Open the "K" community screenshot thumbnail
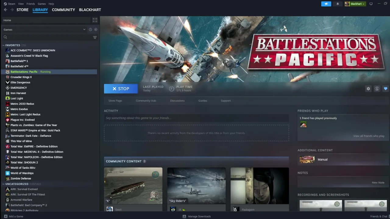The image size is (390, 219). pos(133,186)
